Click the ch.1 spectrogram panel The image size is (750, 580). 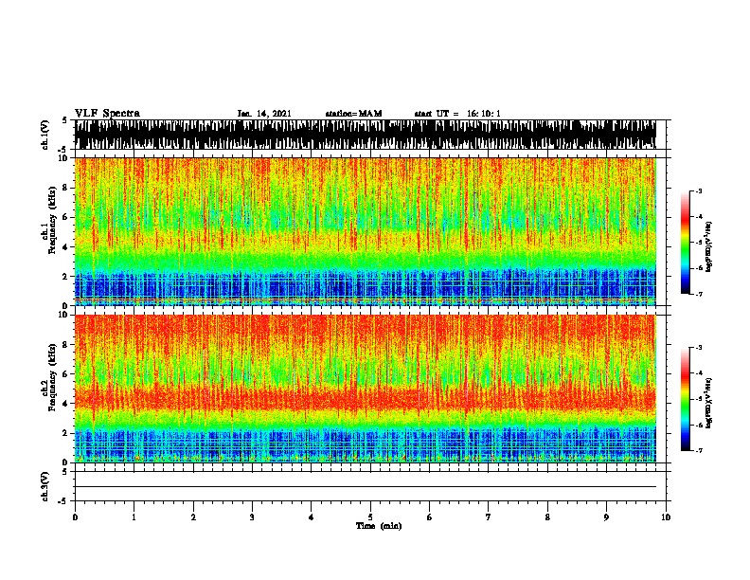pos(366,231)
